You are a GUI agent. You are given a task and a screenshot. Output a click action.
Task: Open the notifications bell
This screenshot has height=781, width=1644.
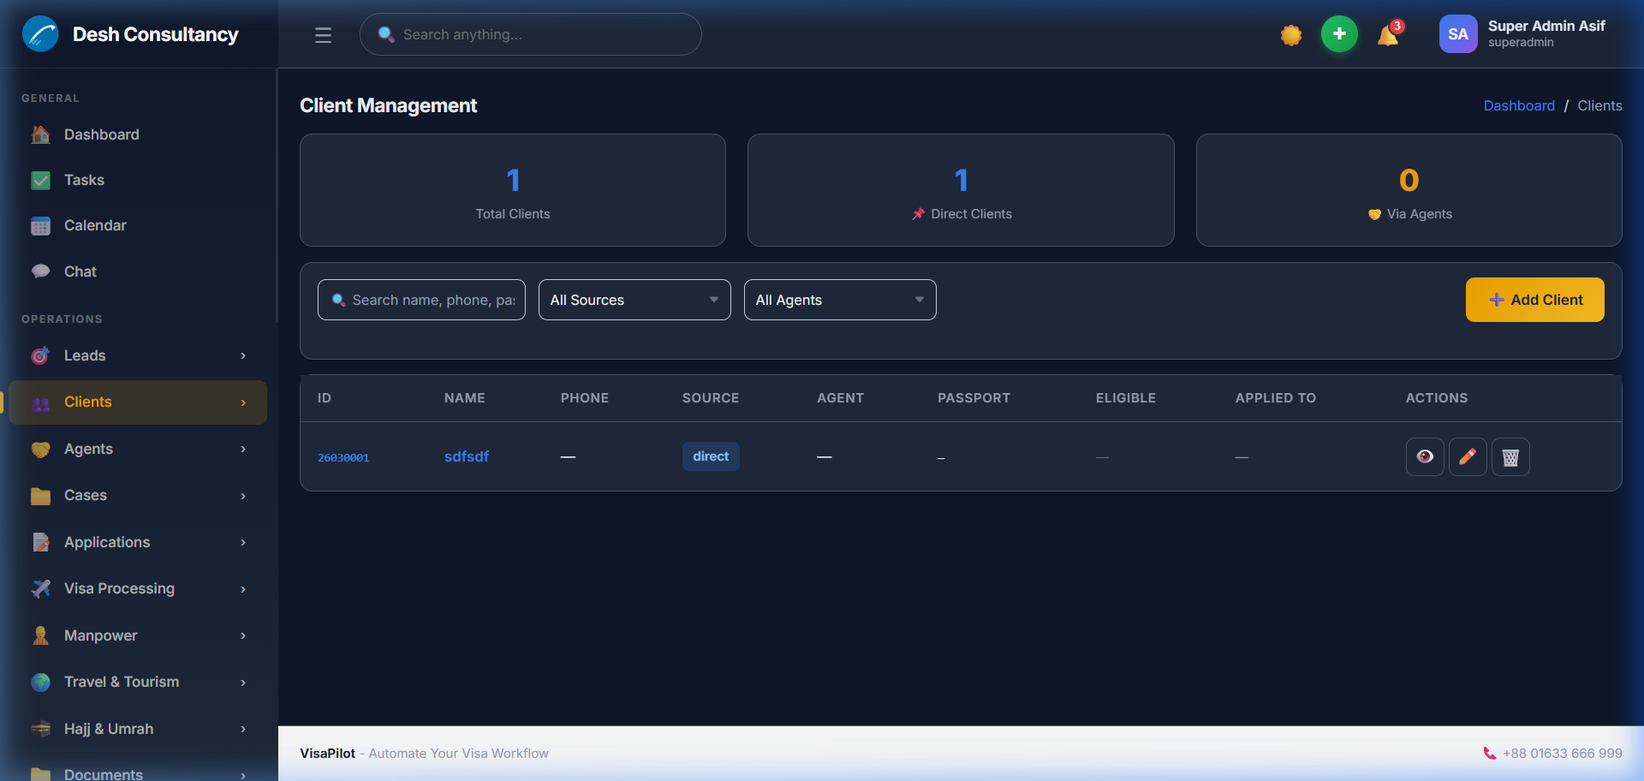(1388, 35)
